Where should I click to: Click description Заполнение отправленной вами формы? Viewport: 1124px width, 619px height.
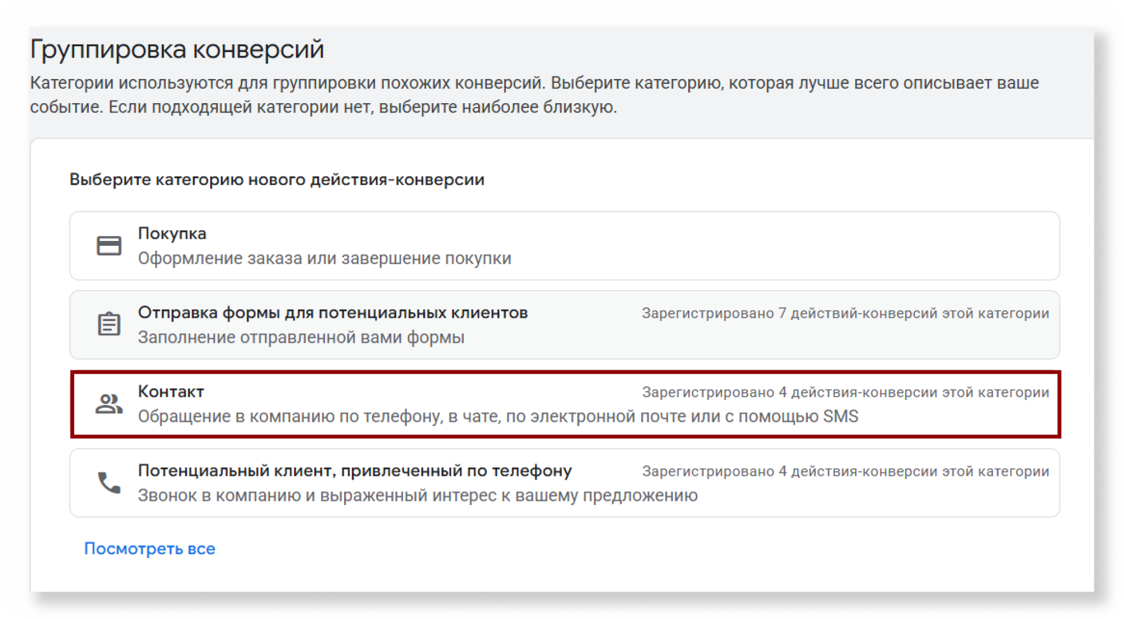tap(301, 337)
